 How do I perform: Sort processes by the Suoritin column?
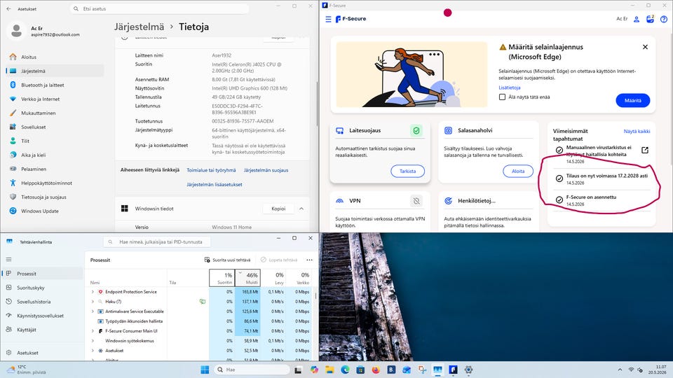point(222,278)
